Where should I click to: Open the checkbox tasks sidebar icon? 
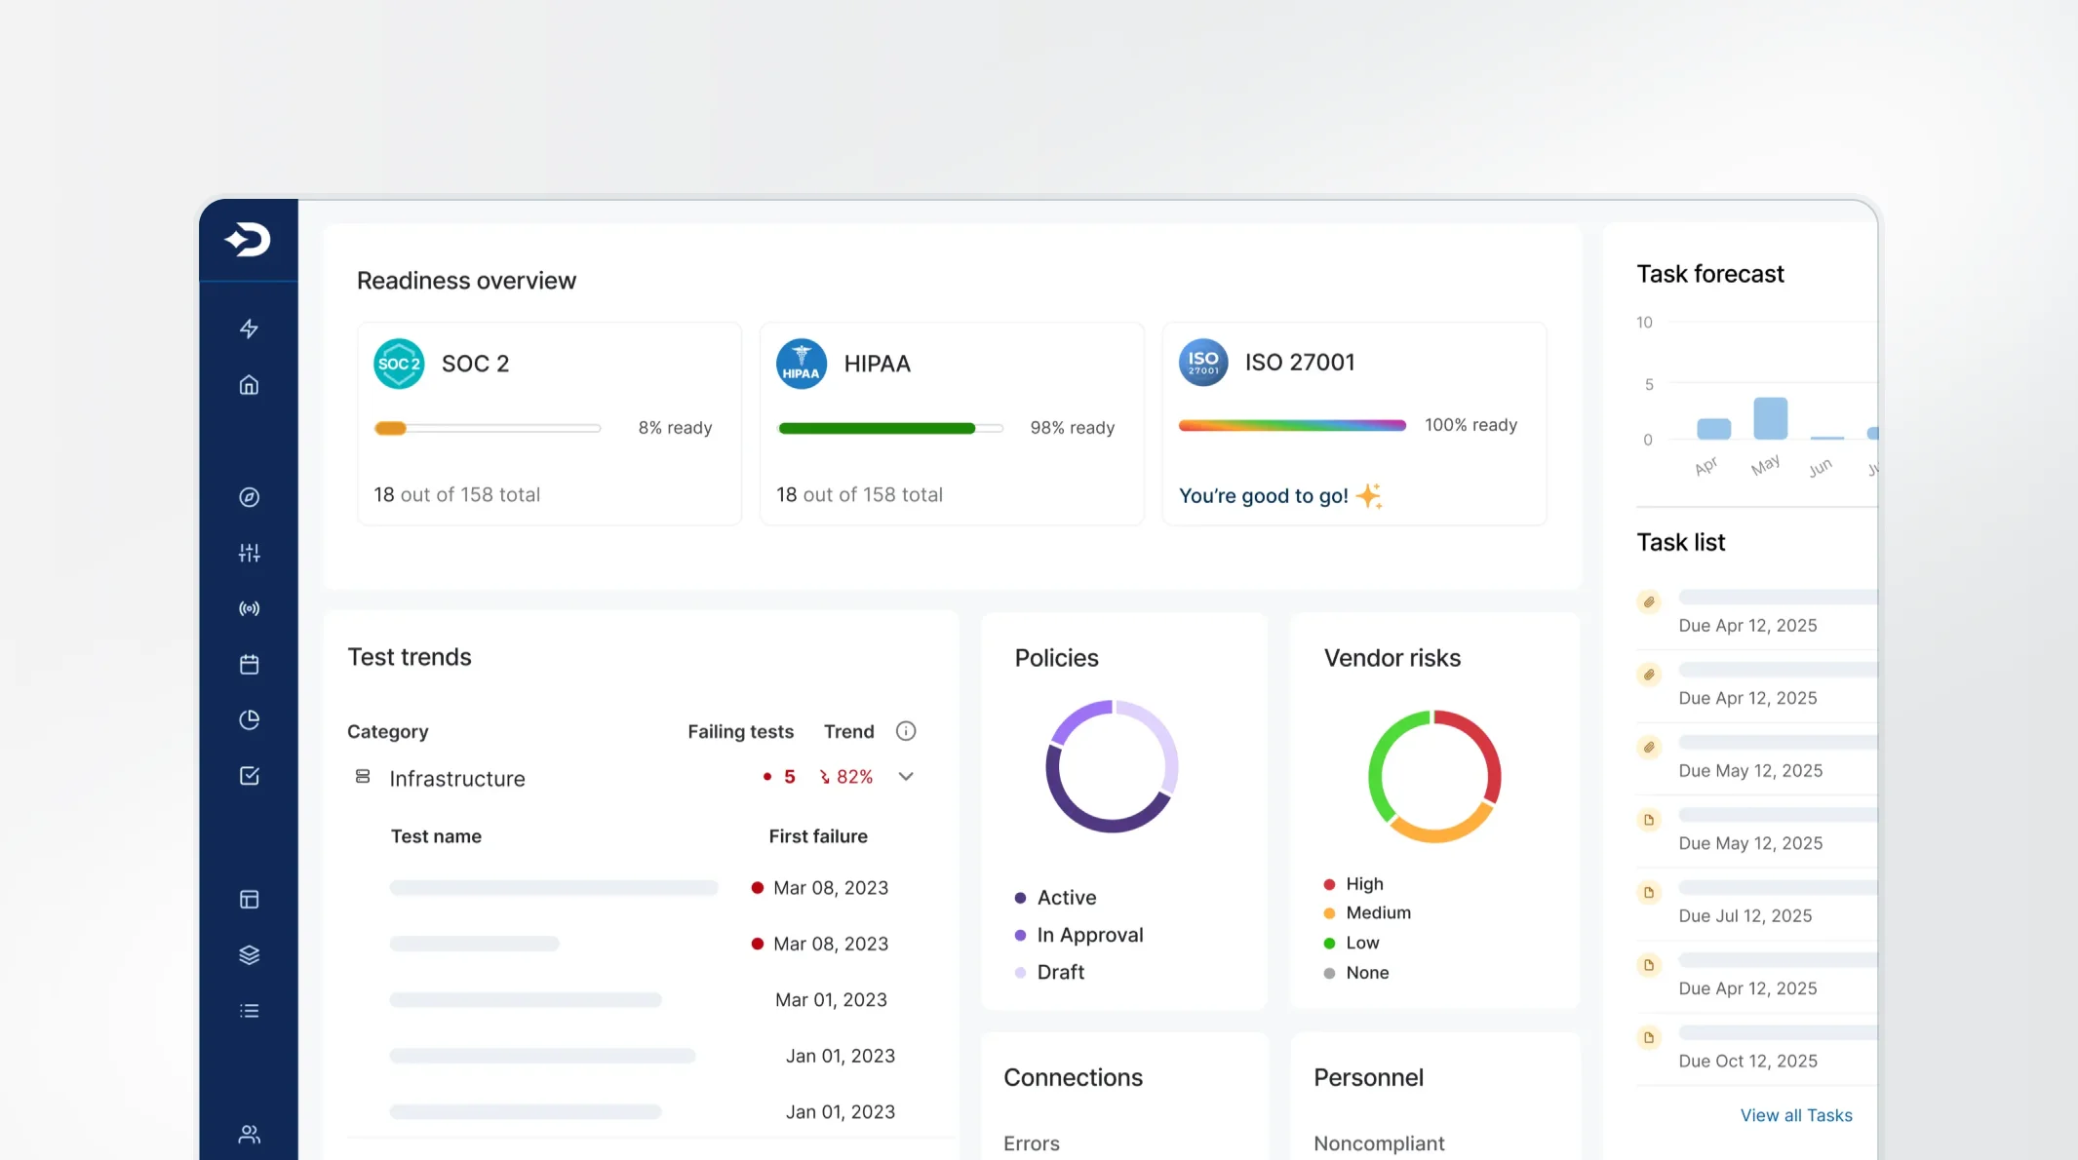pyautogui.click(x=249, y=776)
